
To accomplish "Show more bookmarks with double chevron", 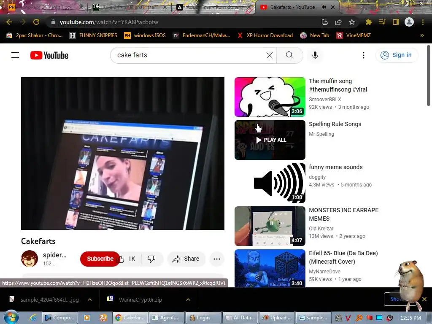I will (422, 35).
